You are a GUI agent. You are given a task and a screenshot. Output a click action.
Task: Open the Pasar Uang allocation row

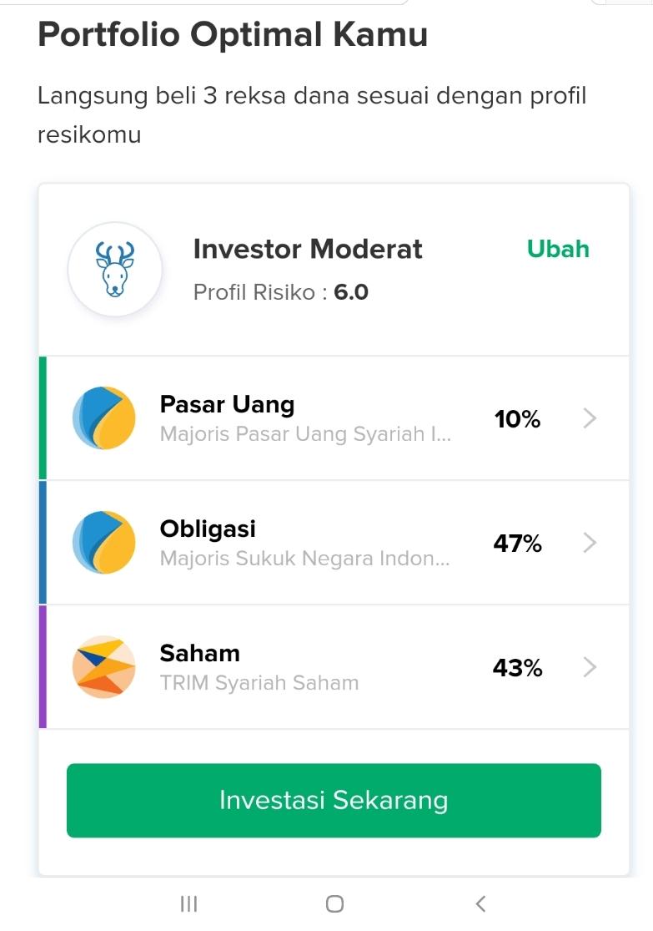click(334, 418)
